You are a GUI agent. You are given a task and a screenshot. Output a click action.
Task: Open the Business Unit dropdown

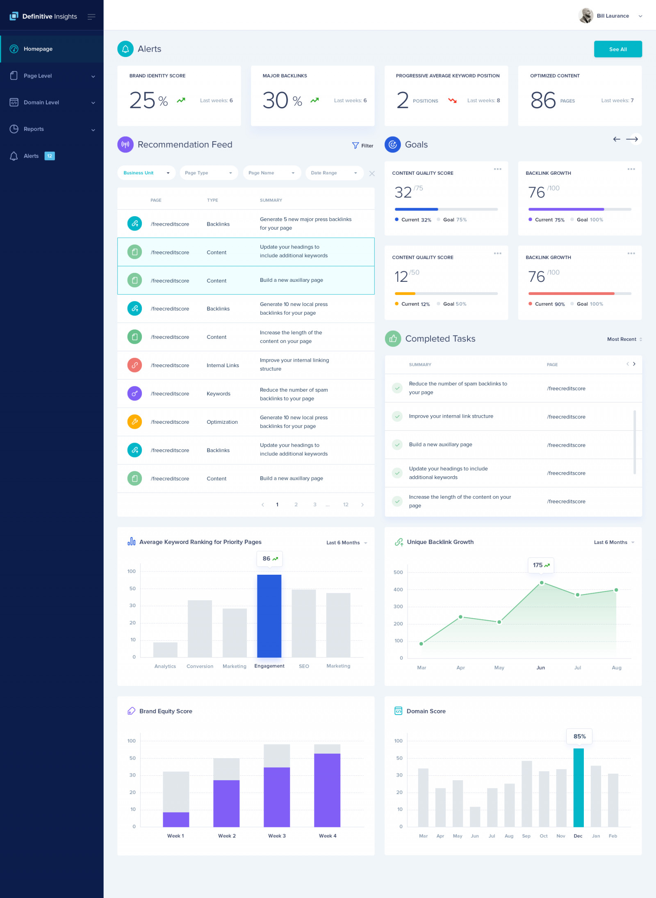pos(146,173)
